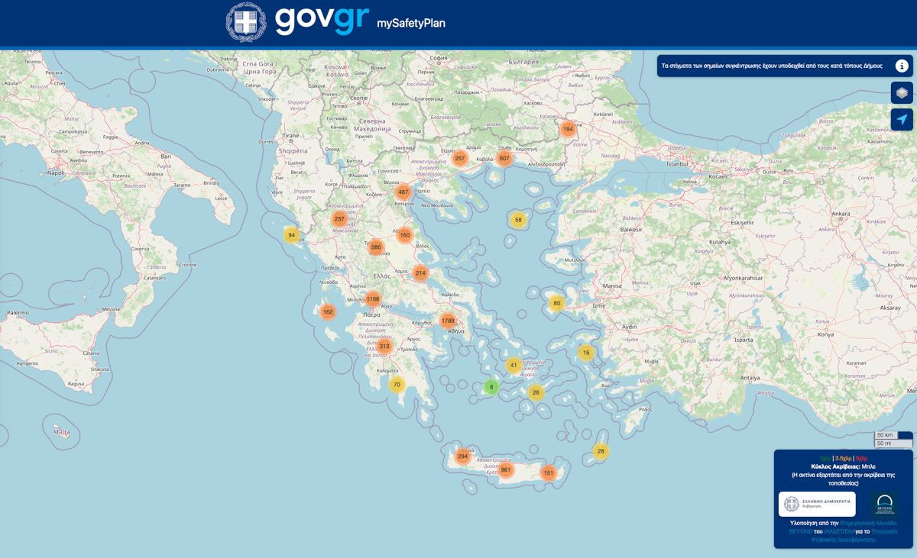Open the green cluster marked 8
This screenshot has height=558, width=917.
pyautogui.click(x=491, y=387)
